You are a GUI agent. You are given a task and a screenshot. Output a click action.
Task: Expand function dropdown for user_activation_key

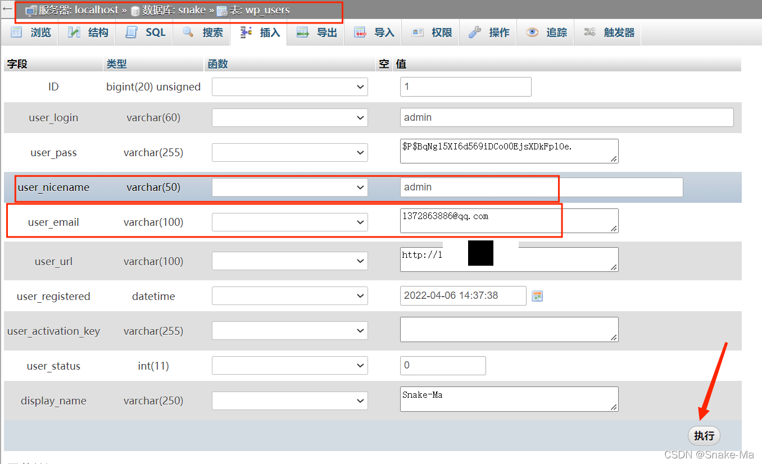[290, 331]
